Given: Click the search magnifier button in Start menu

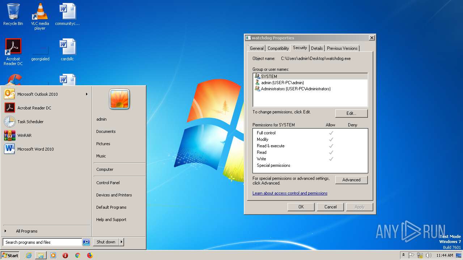Looking at the screenshot, I should pos(86,242).
